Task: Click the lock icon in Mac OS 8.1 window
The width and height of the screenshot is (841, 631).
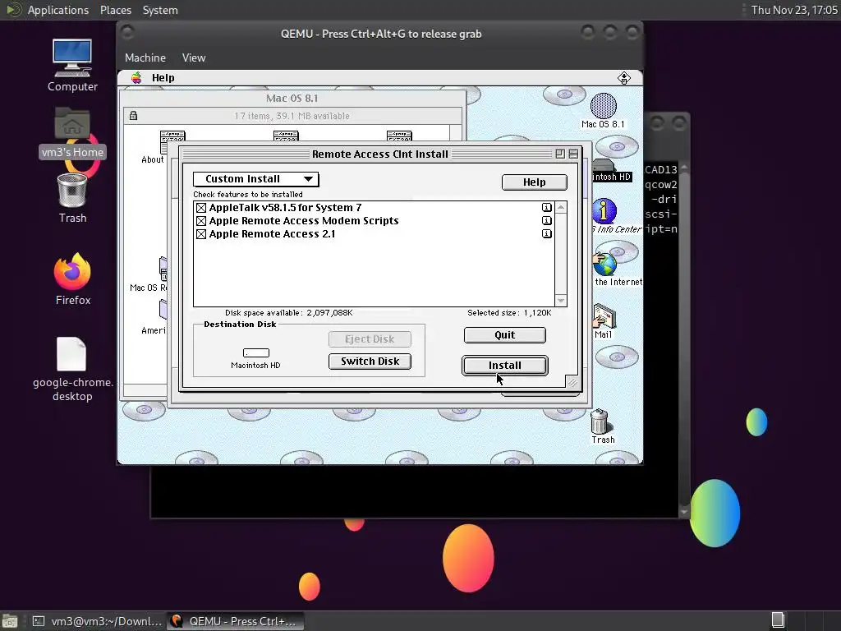Action: [133, 116]
